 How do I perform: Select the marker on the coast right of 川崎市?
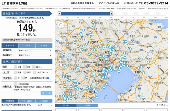pyautogui.click(x=107, y=84)
